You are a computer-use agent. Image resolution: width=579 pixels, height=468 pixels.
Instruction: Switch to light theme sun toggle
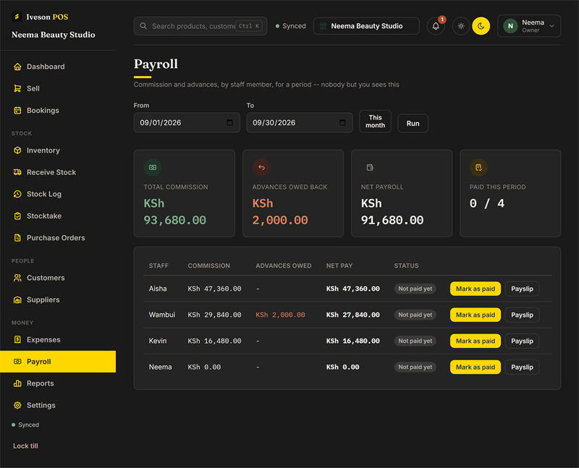pos(461,26)
